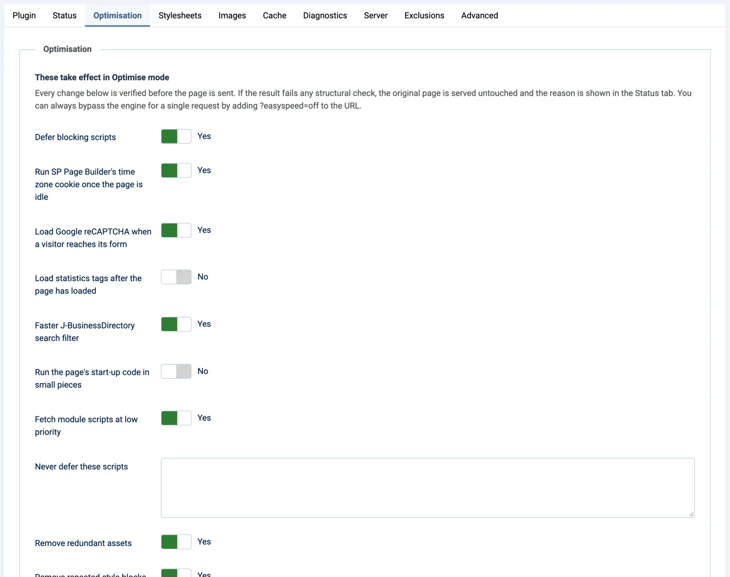Toggle SP Page Builder time zone cookie switch
Image resolution: width=730 pixels, height=577 pixels.
pos(176,171)
